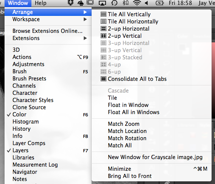The image size is (215, 184).
Task: Click the Tile All Horizontally layout icon
Action: point(103,22)
